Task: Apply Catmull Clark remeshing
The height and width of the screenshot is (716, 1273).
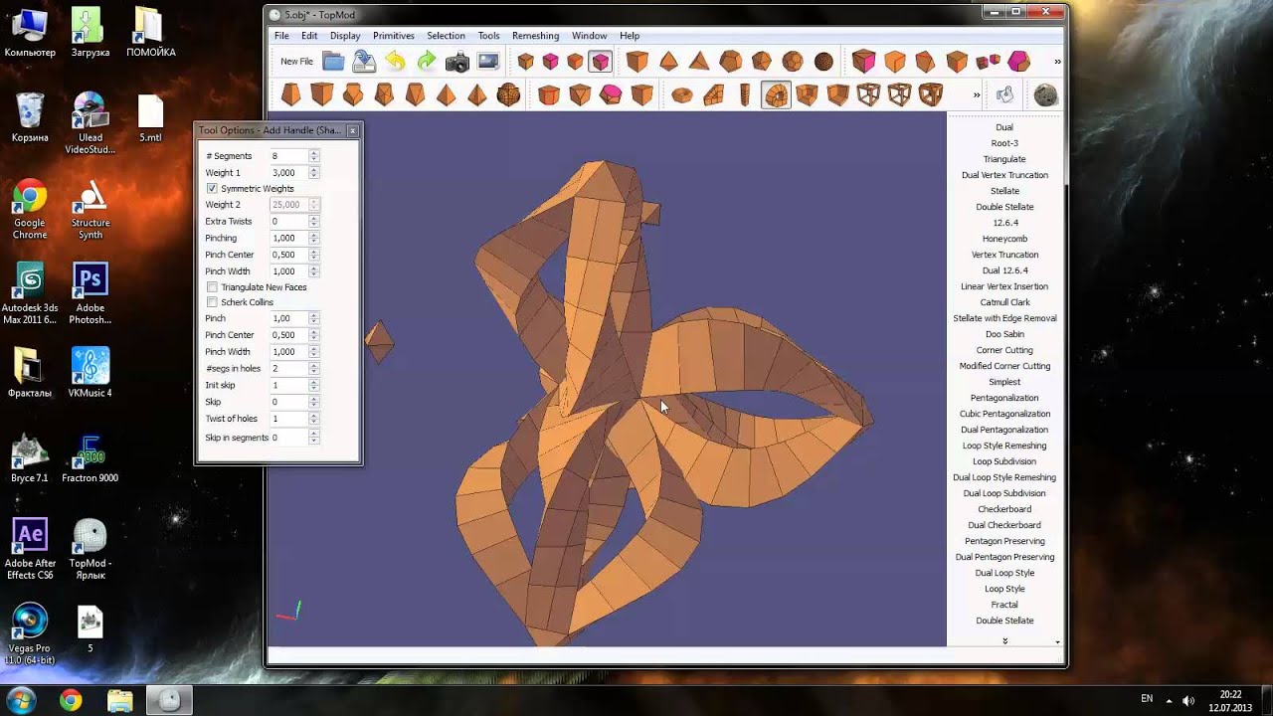Action: tap(1004, 302)
